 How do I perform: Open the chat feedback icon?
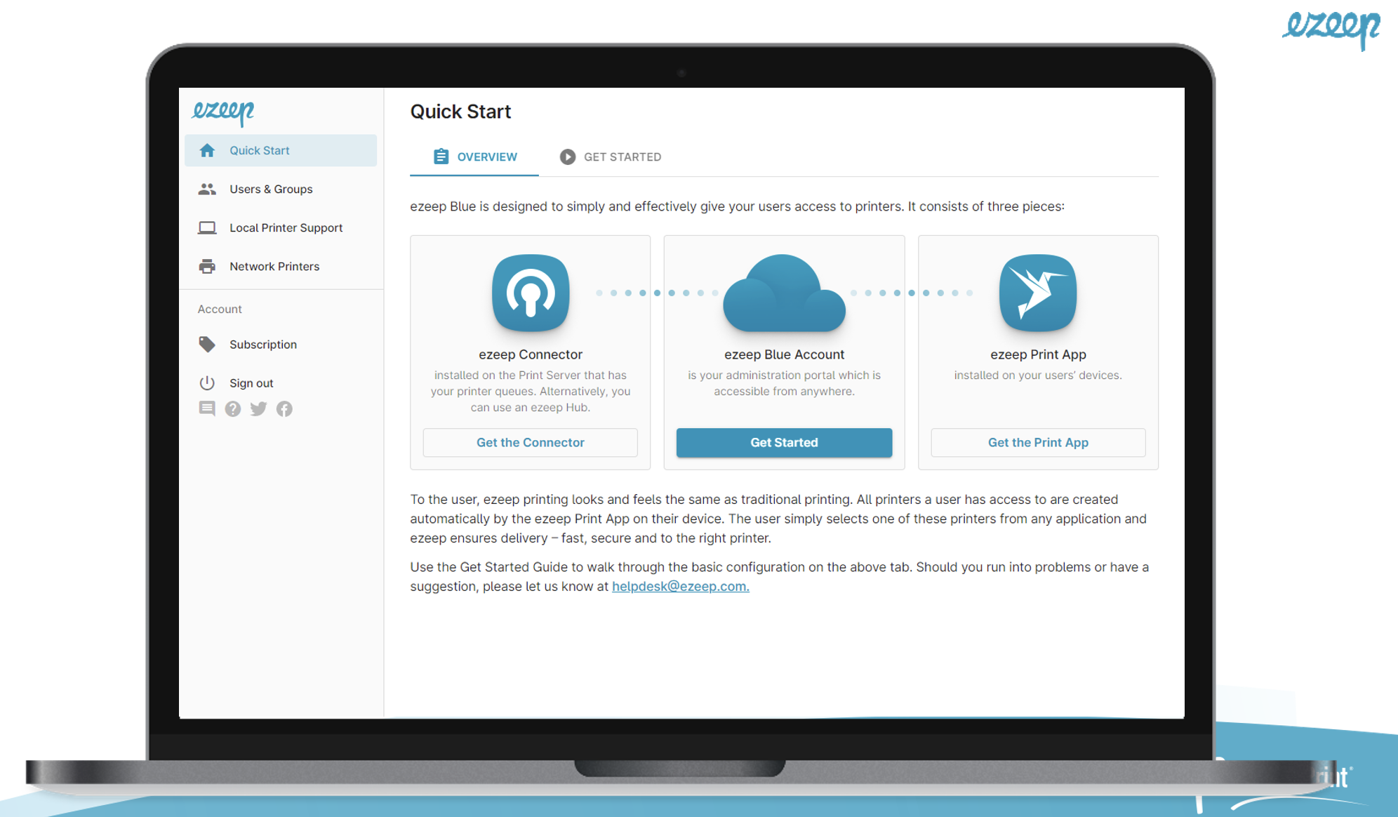(207, 408)
